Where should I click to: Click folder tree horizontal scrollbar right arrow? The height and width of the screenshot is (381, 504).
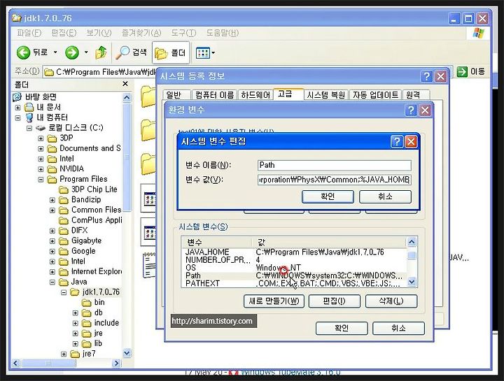click(116, 363)
